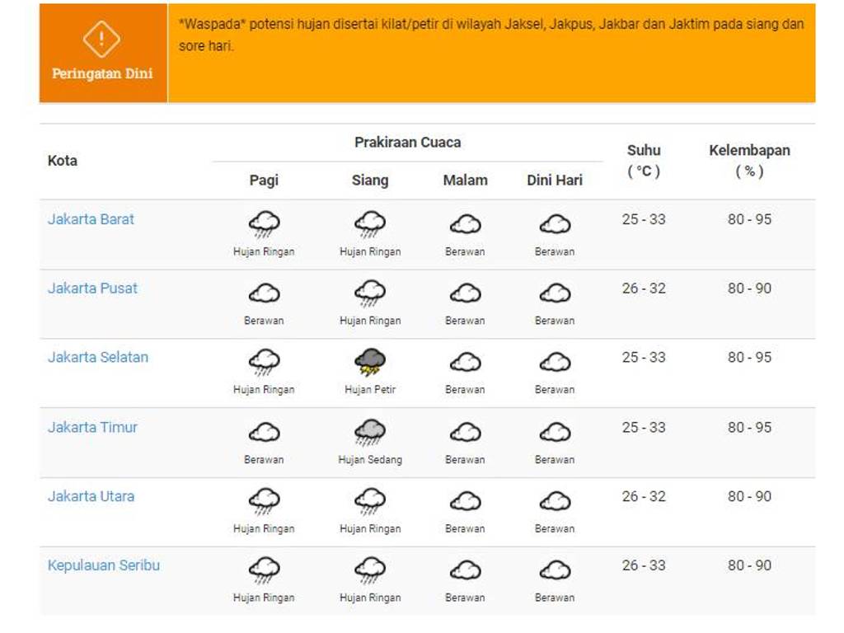
Task: Click Kepulauan Seribu Dini Hari cloudy icon
Action: 555,570
